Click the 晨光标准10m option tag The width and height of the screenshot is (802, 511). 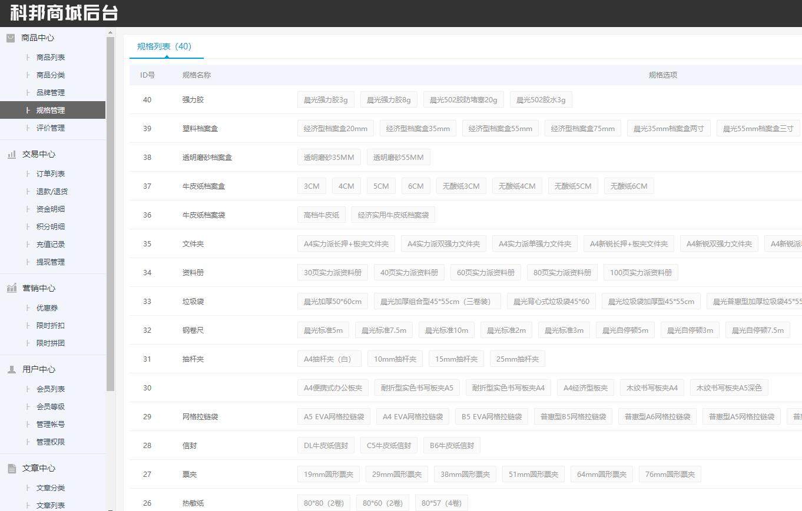tap(447, 330)
